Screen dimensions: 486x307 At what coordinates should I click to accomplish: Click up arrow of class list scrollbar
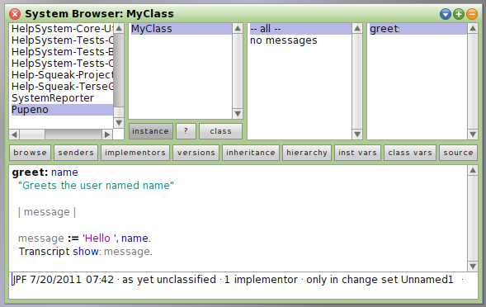pos(238,29)
